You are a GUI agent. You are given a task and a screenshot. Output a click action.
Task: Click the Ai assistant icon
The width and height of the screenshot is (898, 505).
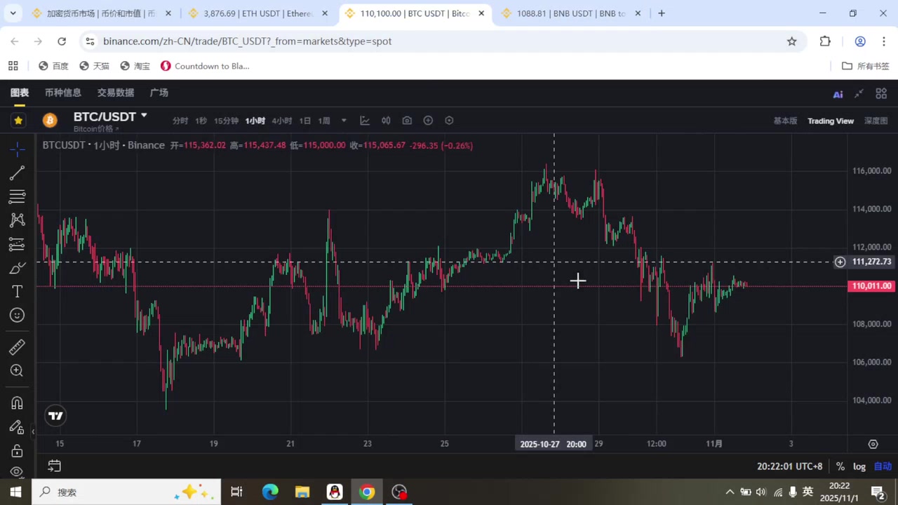(838, 93)
